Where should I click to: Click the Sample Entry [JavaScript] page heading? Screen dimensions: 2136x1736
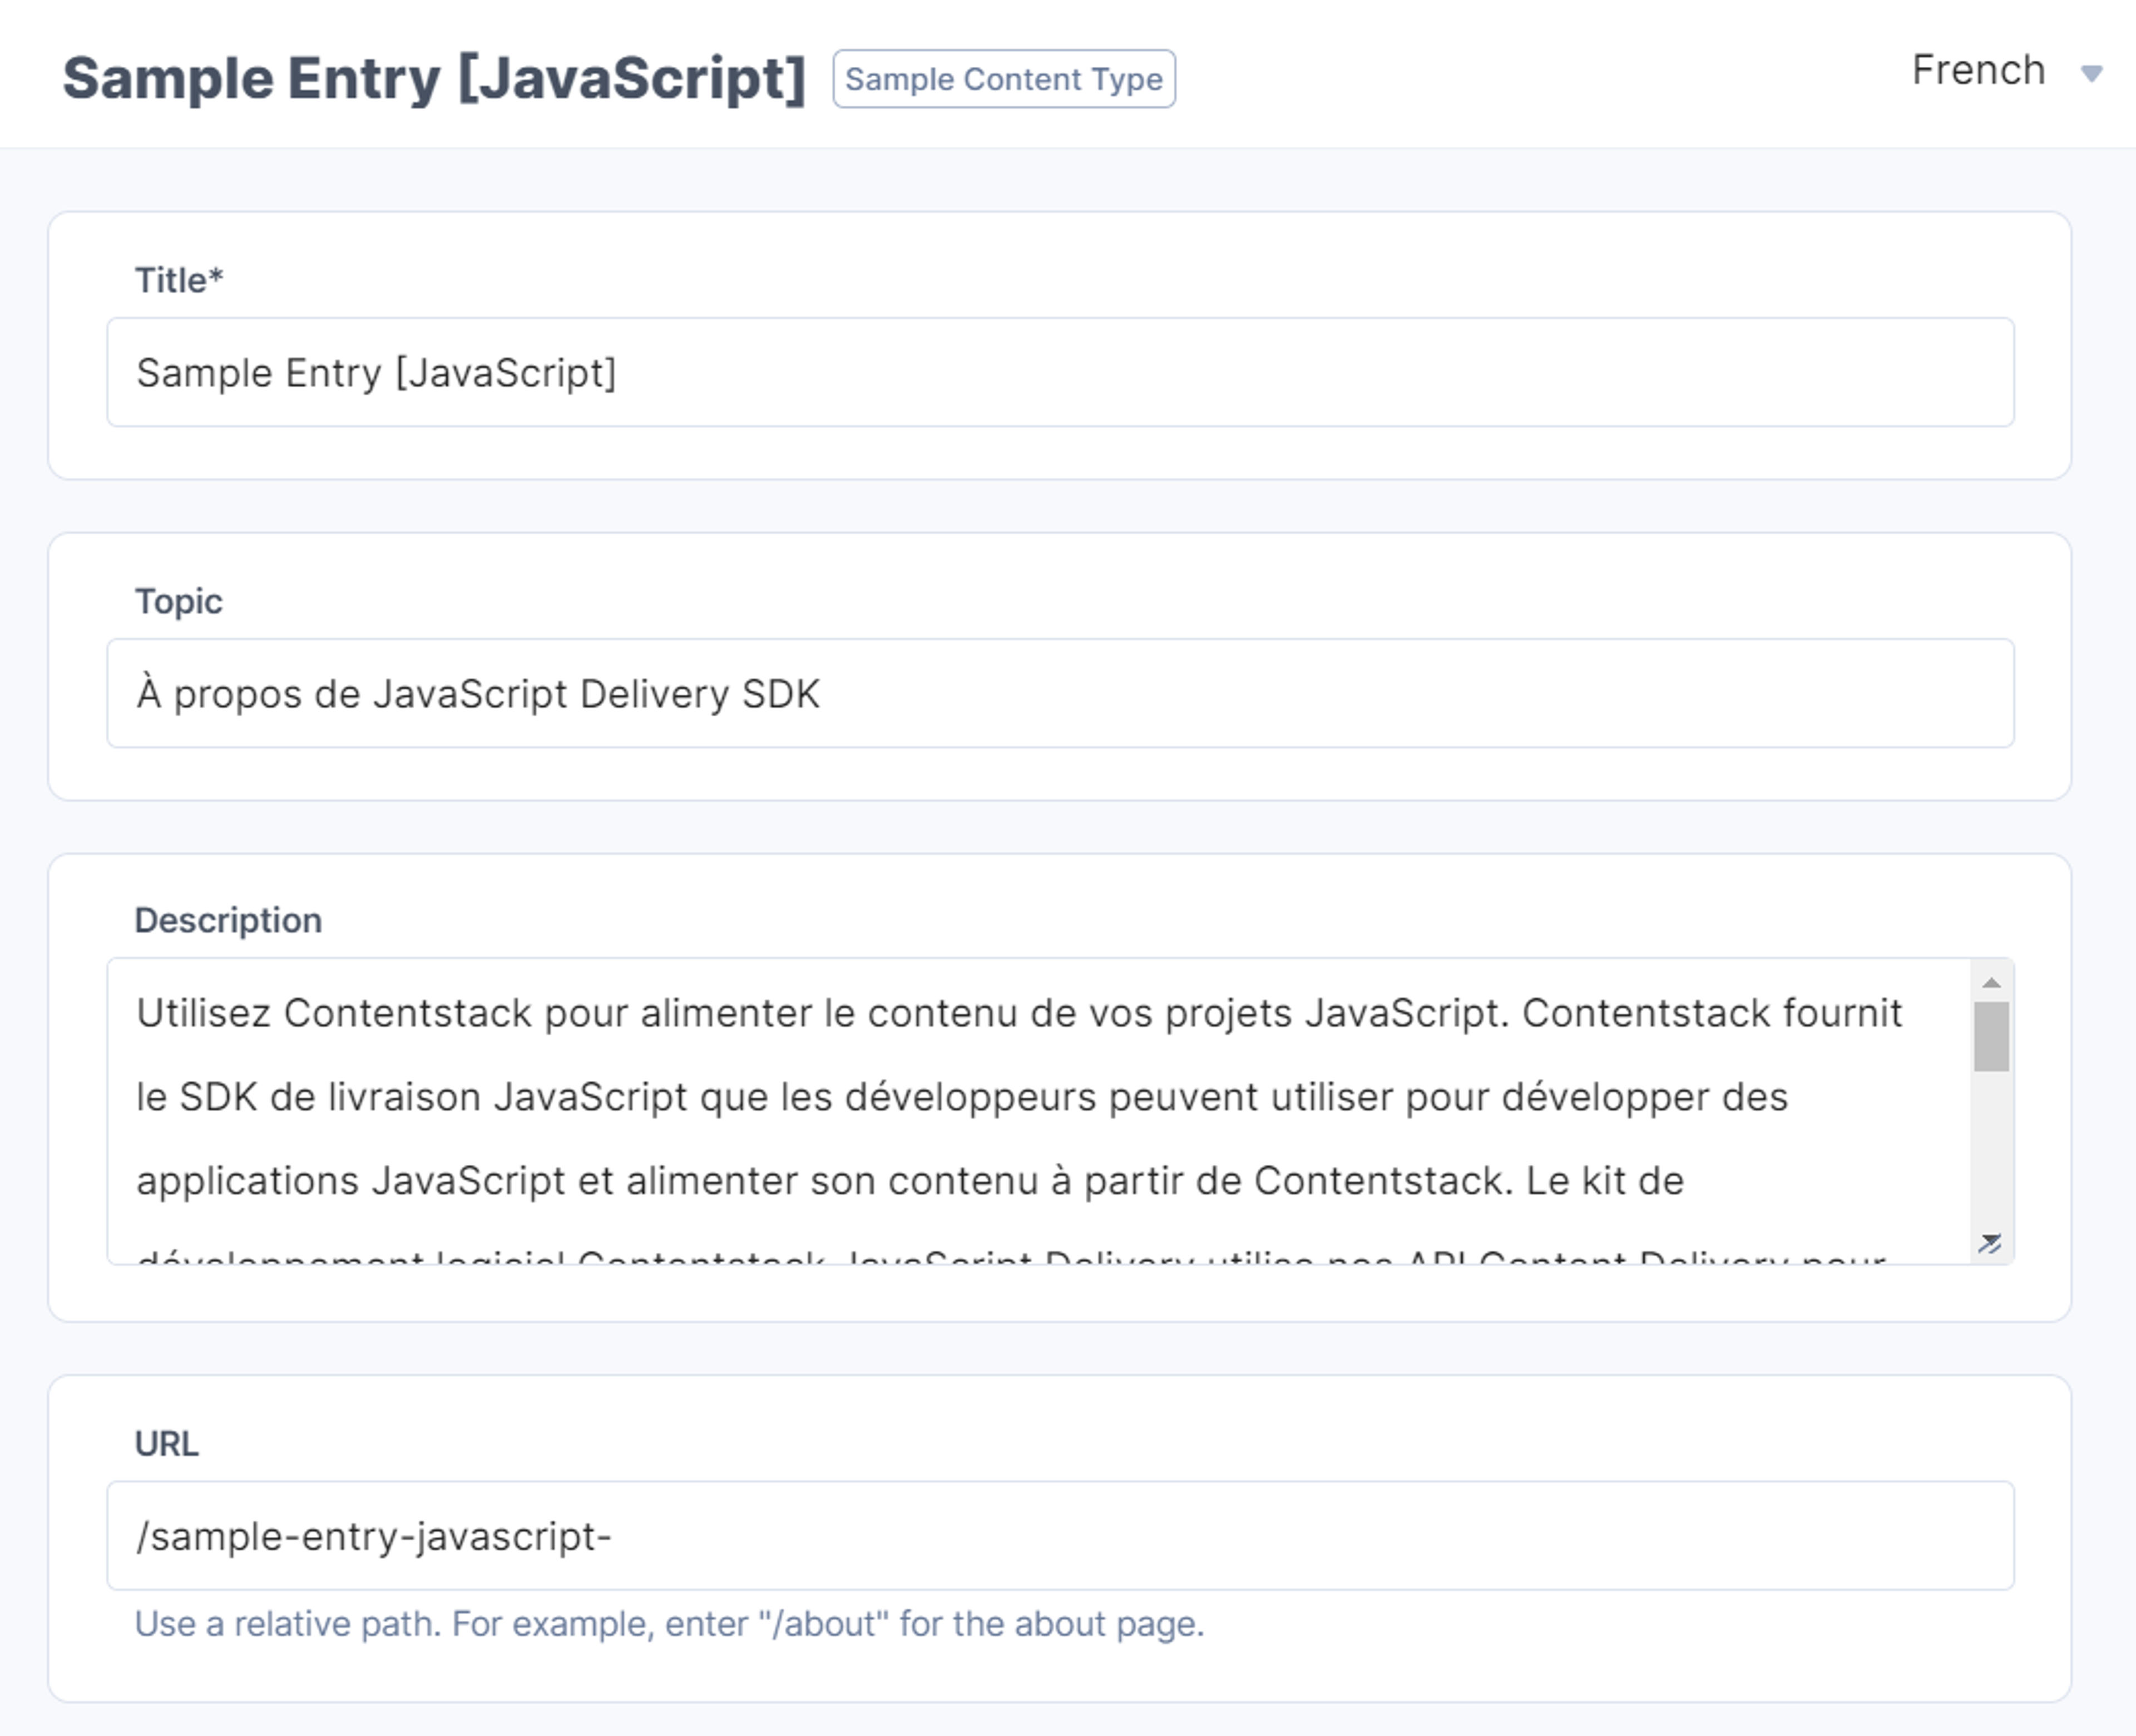click(434, 78)
